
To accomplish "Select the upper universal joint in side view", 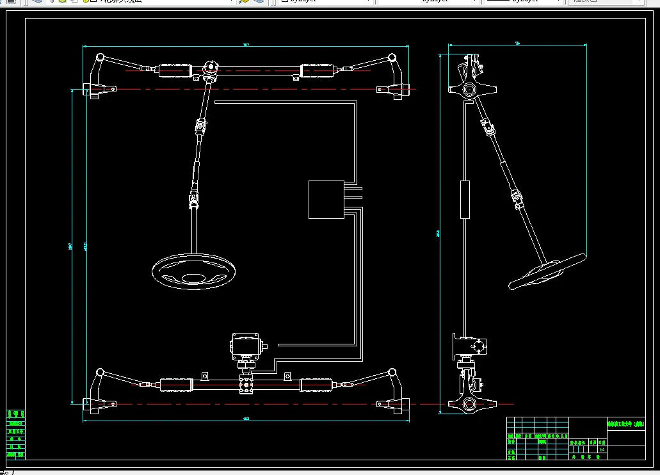I will [487, 127].
